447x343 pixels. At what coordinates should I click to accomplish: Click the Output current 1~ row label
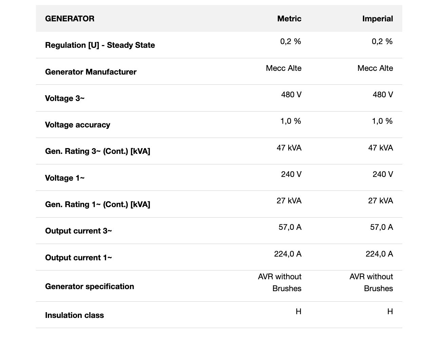[78, 258]
